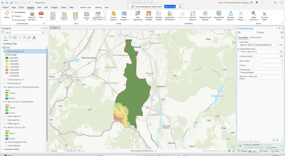This screenshot has width=285, height=156.
Task: Expand the Input raster dropdown list
Action: 277,45
